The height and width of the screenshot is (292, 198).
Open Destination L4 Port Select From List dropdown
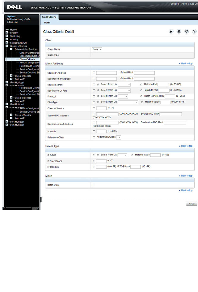tap(124, 90)
